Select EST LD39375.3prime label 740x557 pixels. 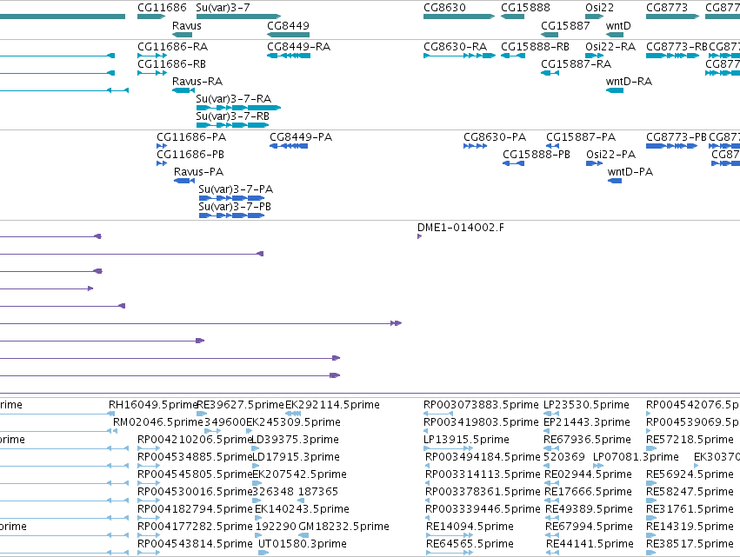295,440
